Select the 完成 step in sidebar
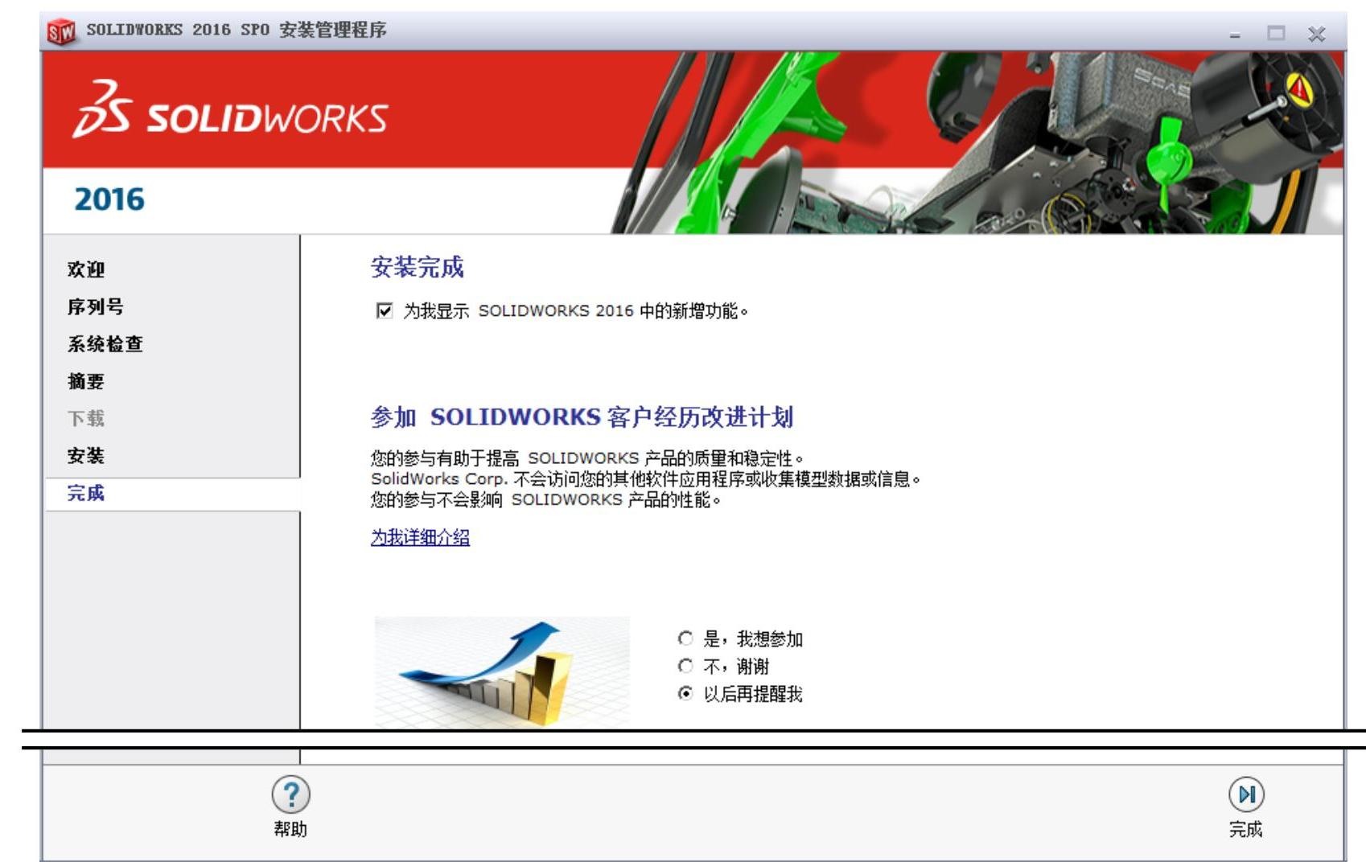The height and width of the screenshot is (862, 1366). pos(173,494)
